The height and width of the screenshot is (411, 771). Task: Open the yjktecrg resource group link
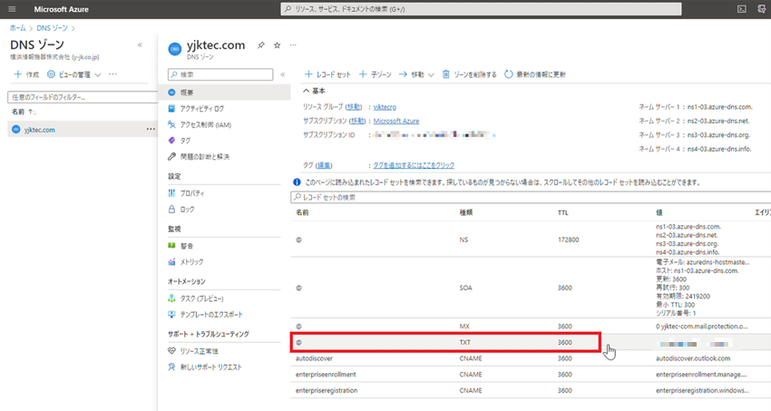click(x=385, y=107)
